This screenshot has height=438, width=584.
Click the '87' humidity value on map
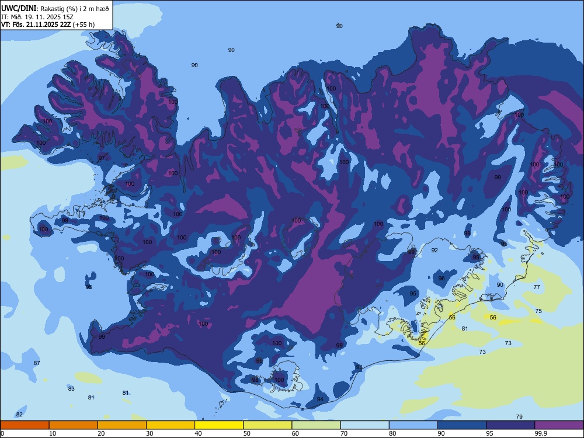(37, 363)
